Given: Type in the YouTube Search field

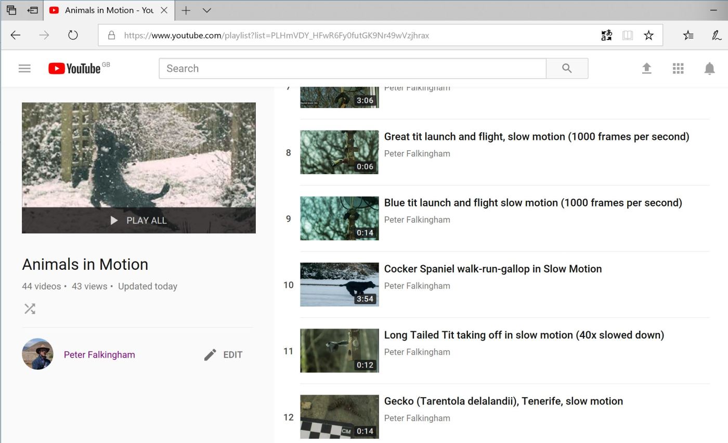Looking at the screenshot, I should [x=352, y=68].
